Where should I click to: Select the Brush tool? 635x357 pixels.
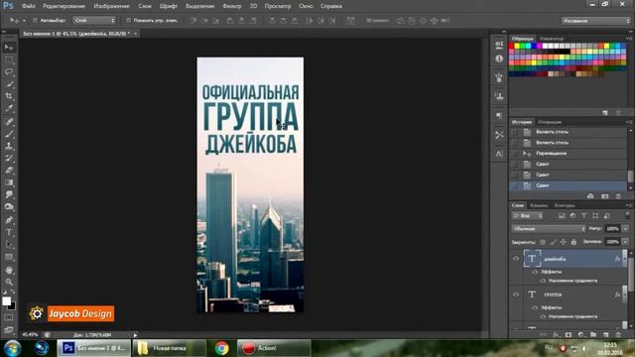9,134
